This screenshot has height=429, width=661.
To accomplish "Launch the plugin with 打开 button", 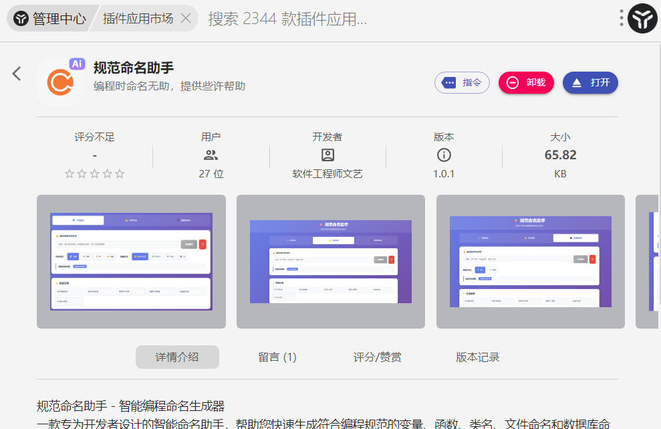I will click(590, 83).
